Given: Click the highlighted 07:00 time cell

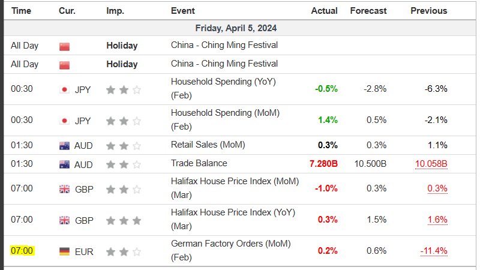Looking at the screenshot, I should 22,251.
